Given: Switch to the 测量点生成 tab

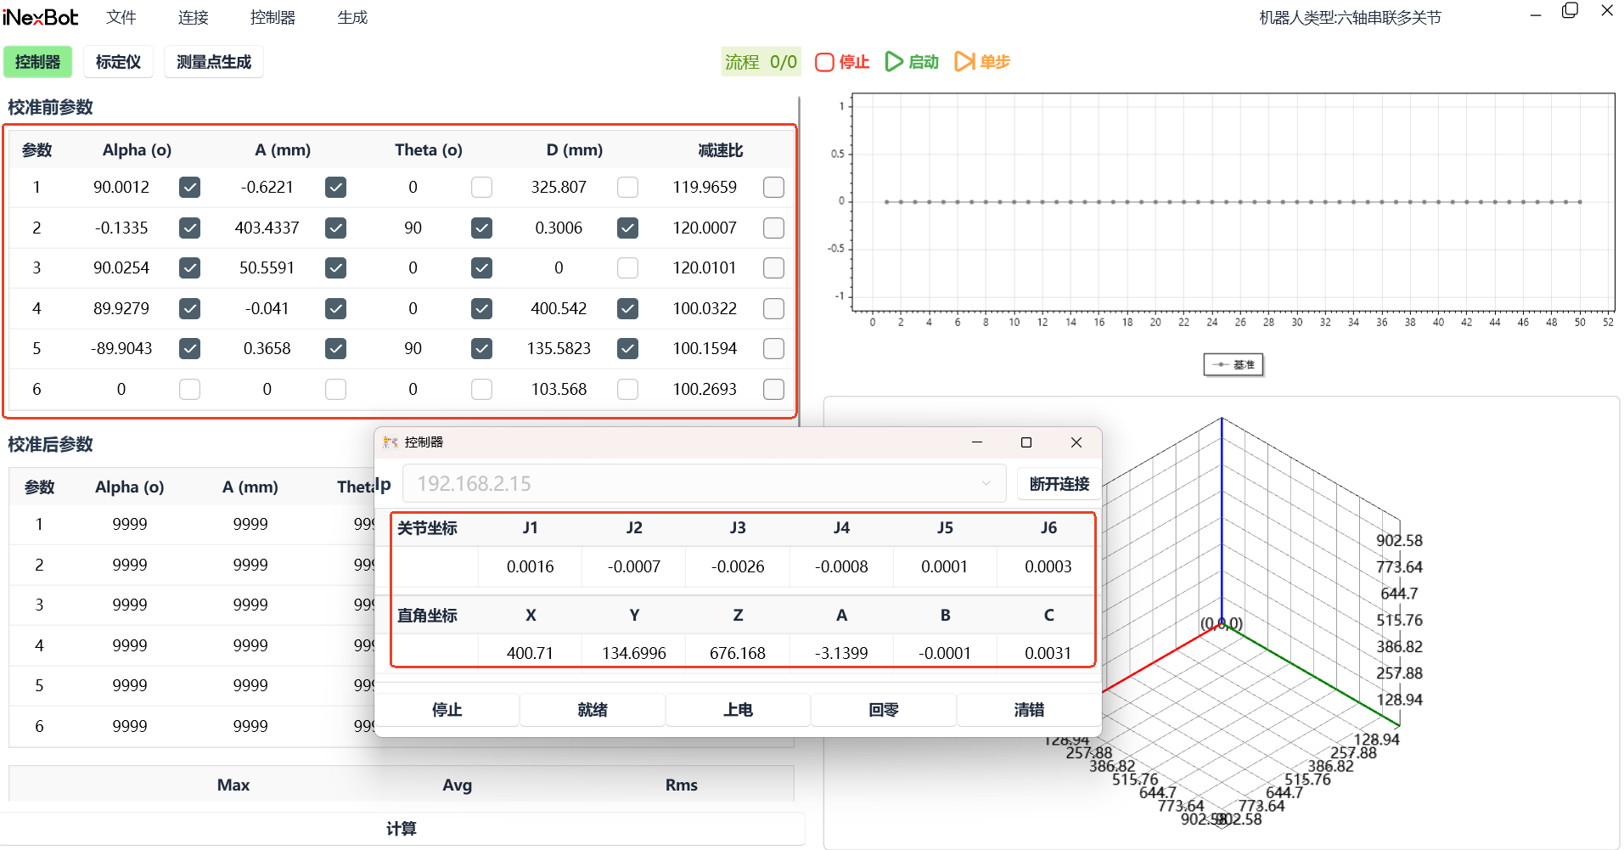Looking at the screenshot, I should coord(213,62).
